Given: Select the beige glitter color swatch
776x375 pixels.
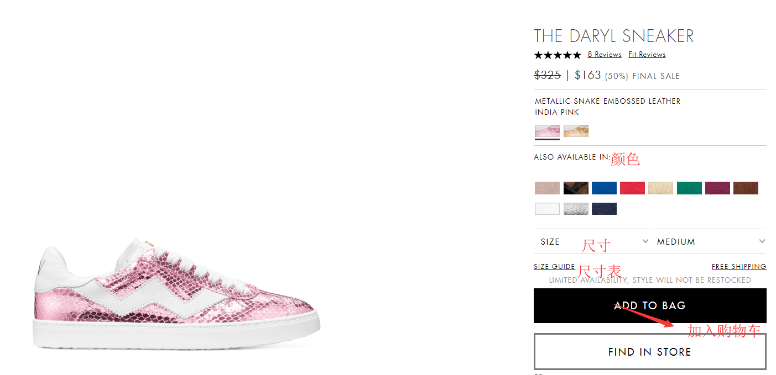Looking at the screenshot, I should tap(660, 188).
